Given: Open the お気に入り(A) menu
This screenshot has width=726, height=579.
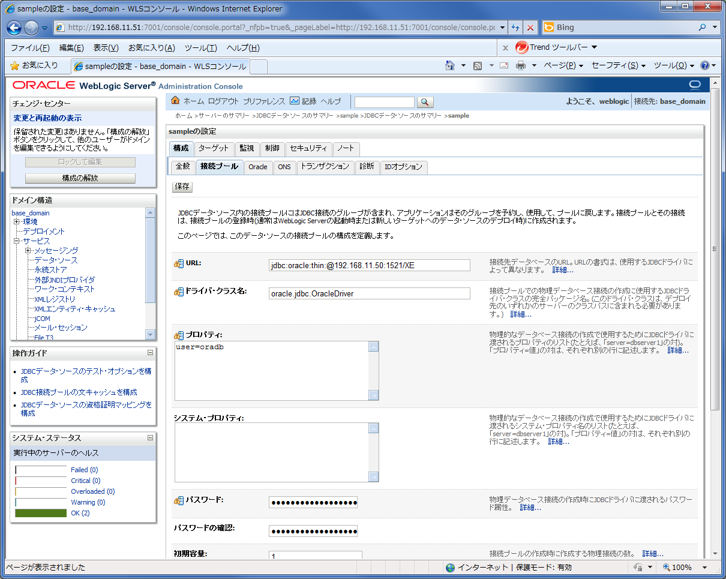Looking at the screenshot, I should point(152,48).
